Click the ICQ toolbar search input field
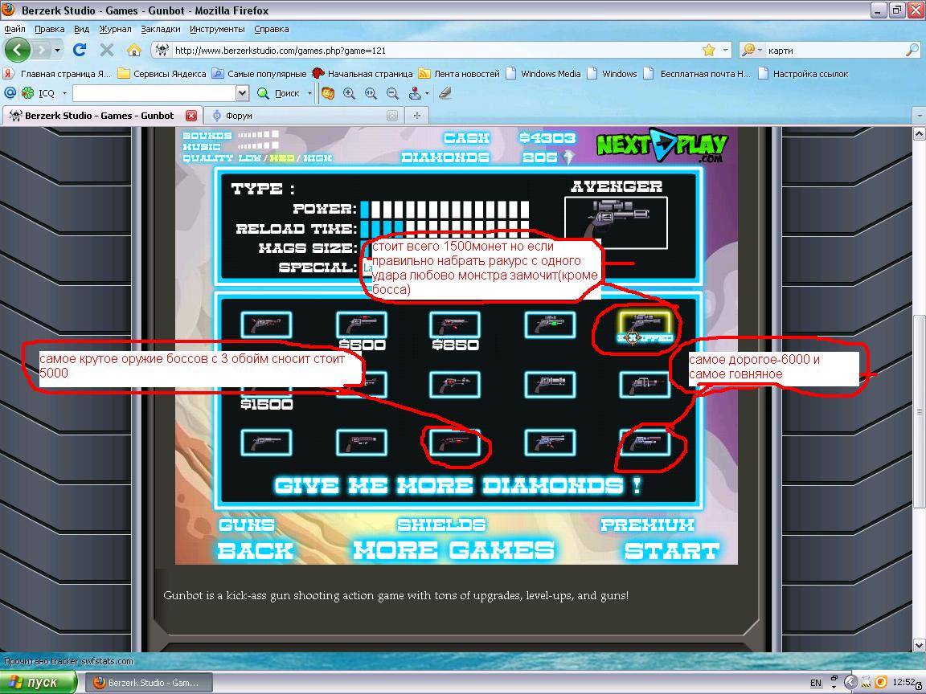This screenshot has width=926, height=694. [x=154, y=92]
